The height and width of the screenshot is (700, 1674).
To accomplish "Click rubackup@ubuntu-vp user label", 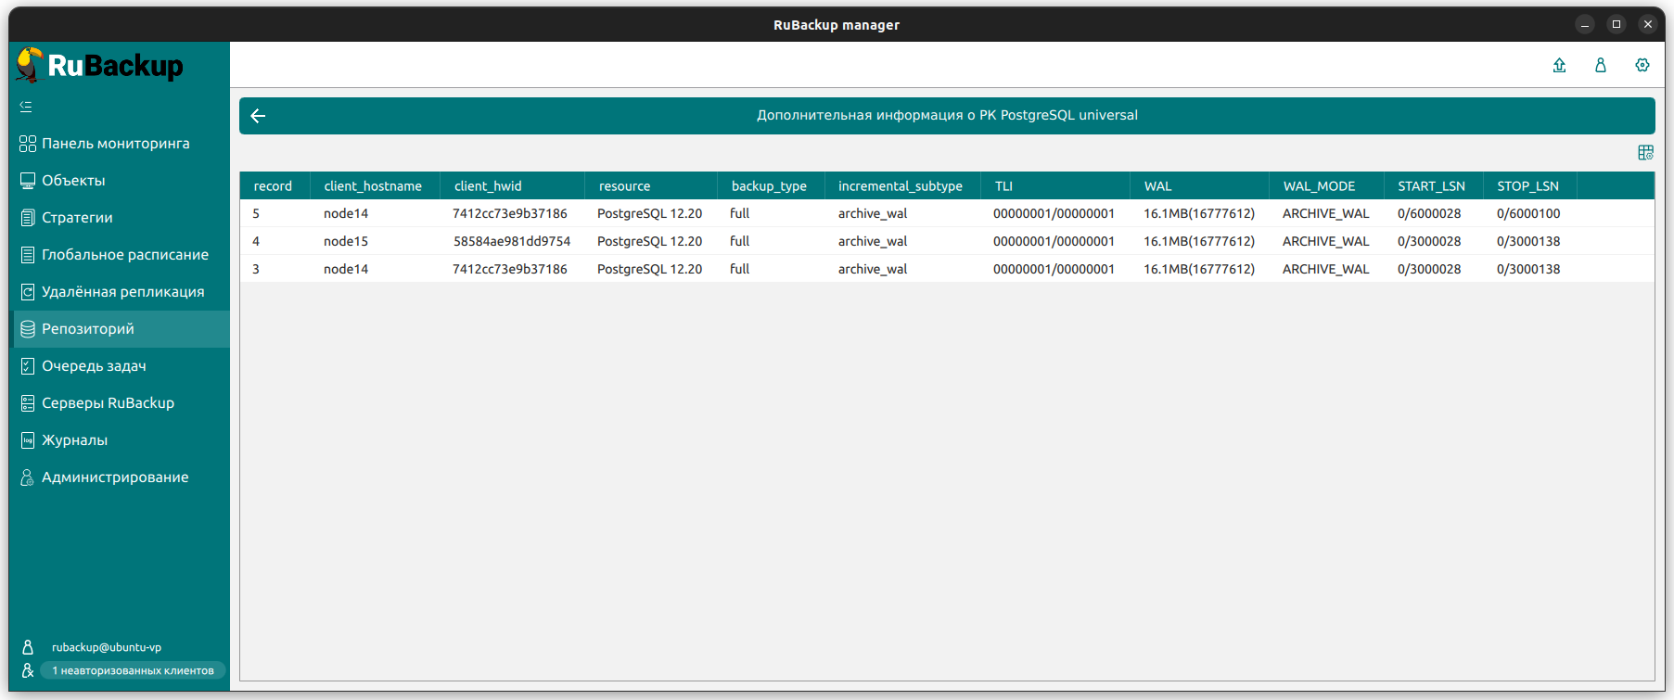I will pyautogui.click(x=107, y=647).
